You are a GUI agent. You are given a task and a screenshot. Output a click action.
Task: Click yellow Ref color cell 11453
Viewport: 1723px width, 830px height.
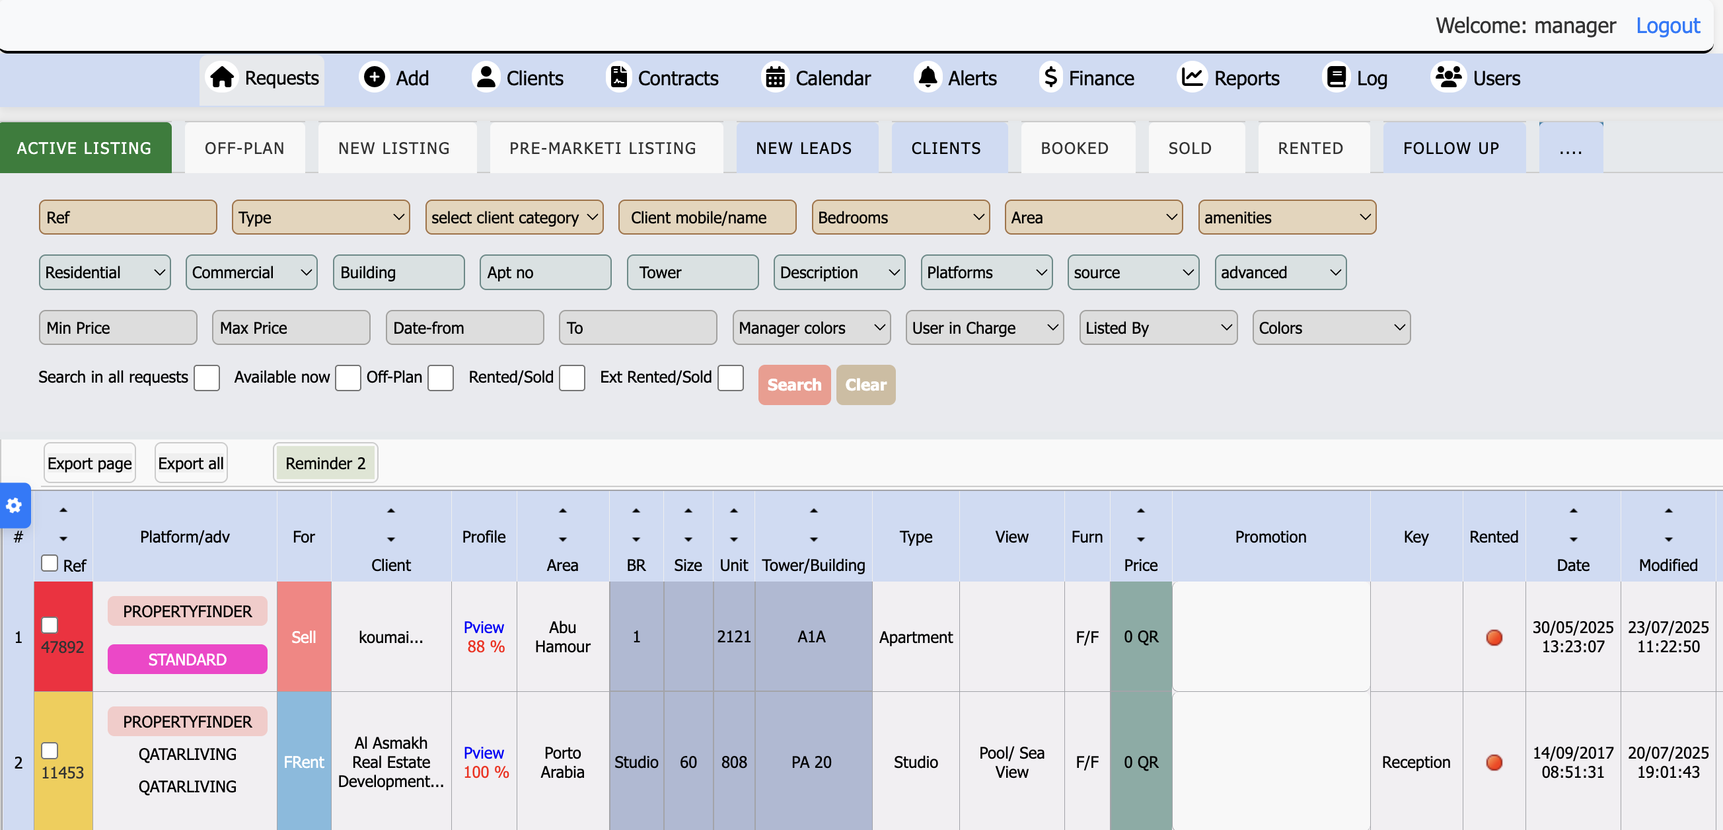click(x=63, y=761)
